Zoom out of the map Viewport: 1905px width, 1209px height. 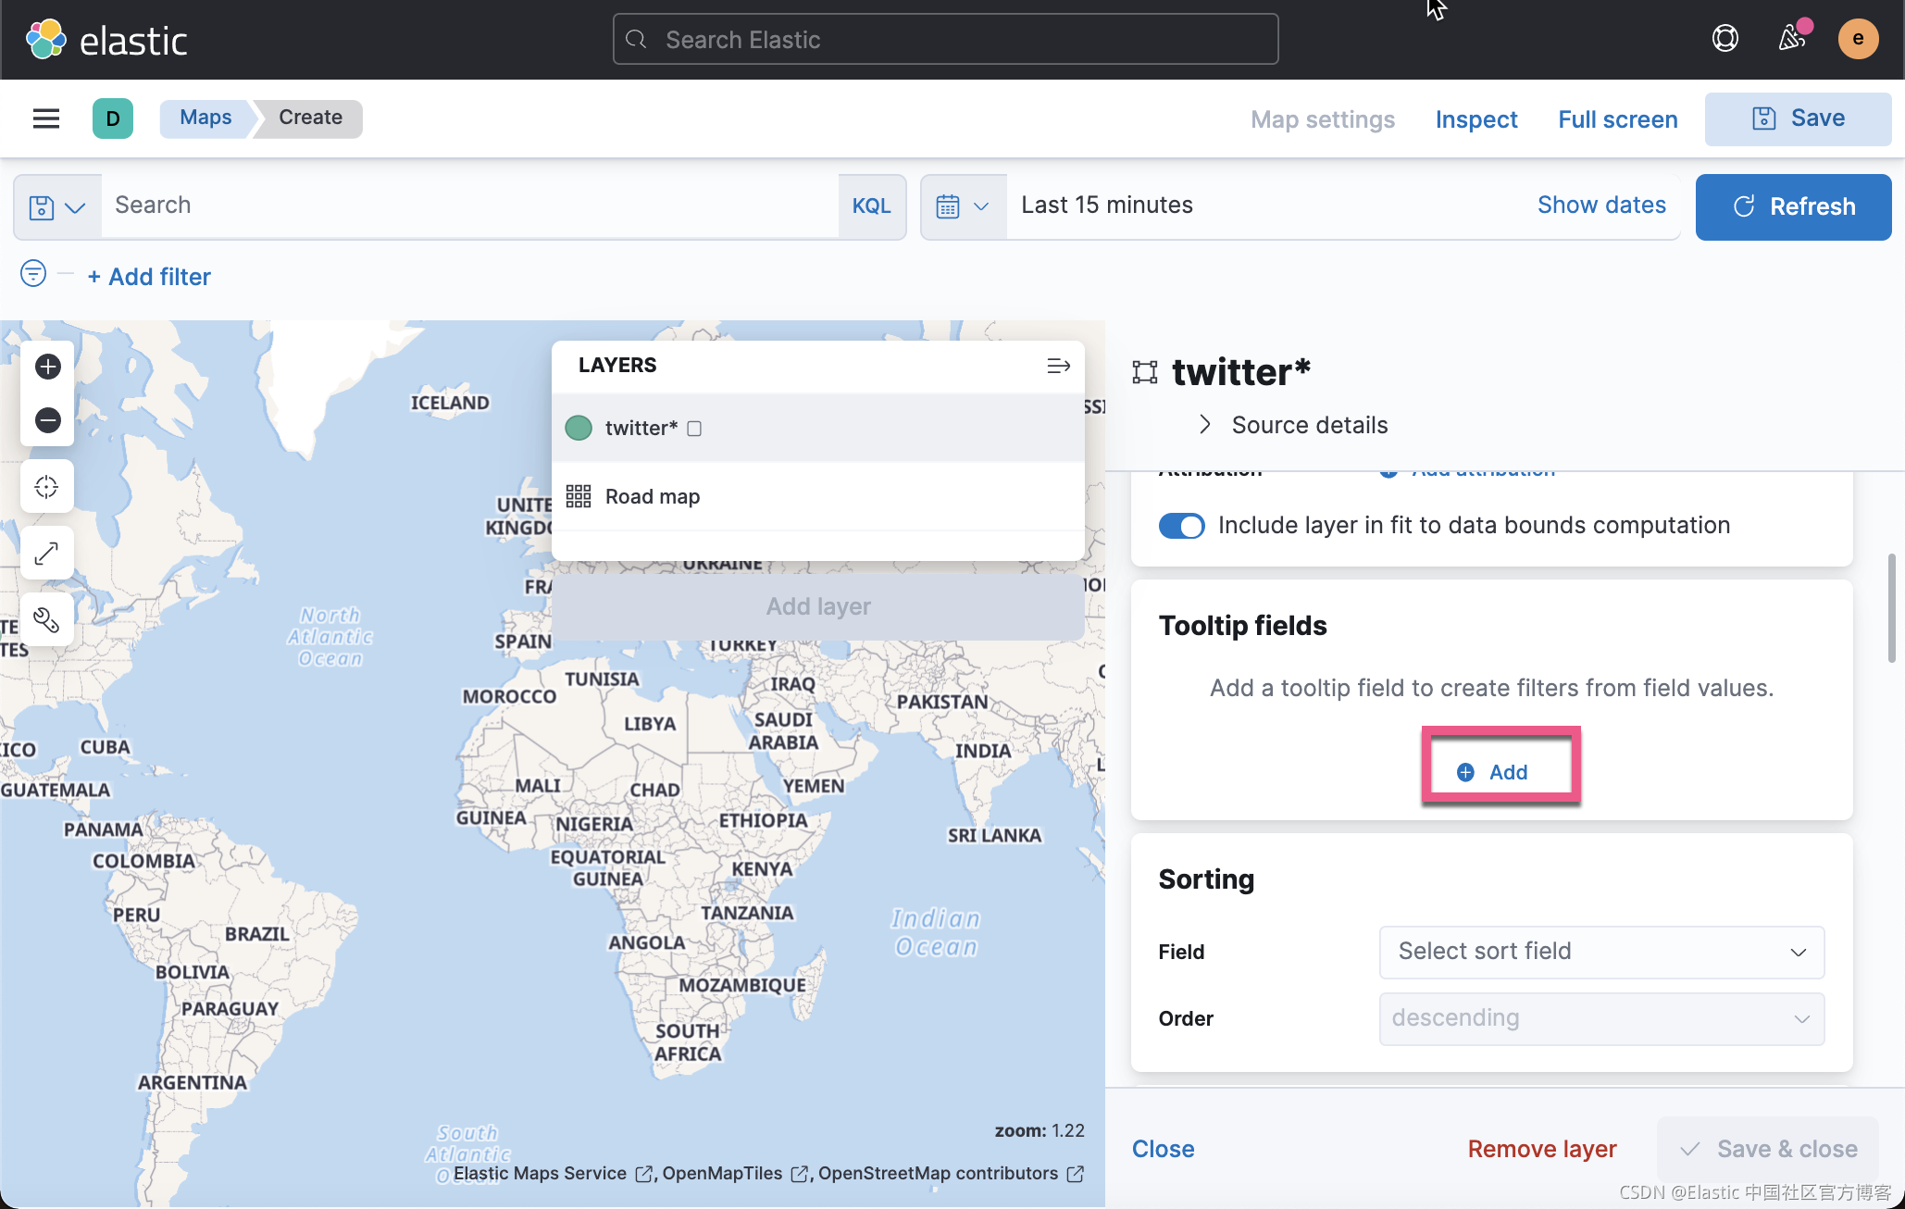click(48, 420)
